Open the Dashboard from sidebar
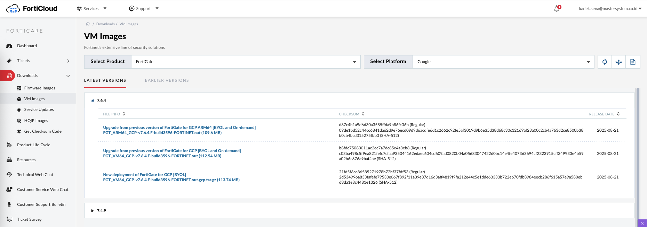647x227 pixels. pos(27,46)
